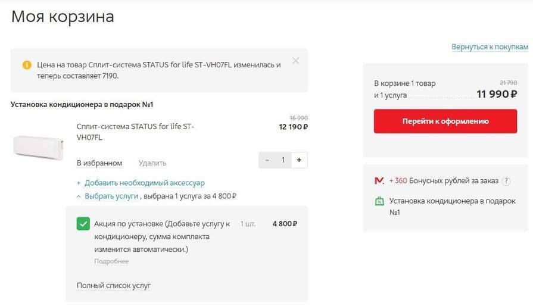Open Полный список услуг
This screenshot has width=533, height=306.
click(x=114, y=286)
